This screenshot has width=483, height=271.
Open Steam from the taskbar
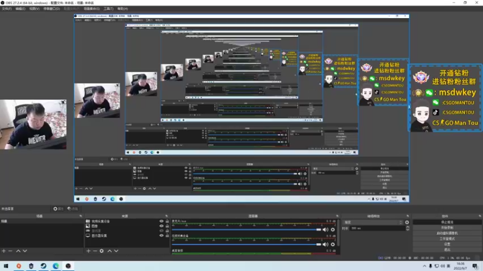(43, 266)
